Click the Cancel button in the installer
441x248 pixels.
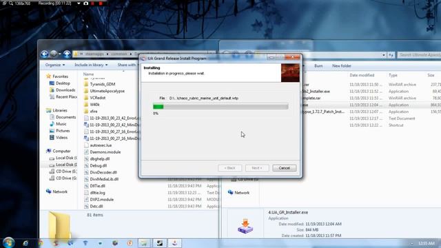(284, 168)
